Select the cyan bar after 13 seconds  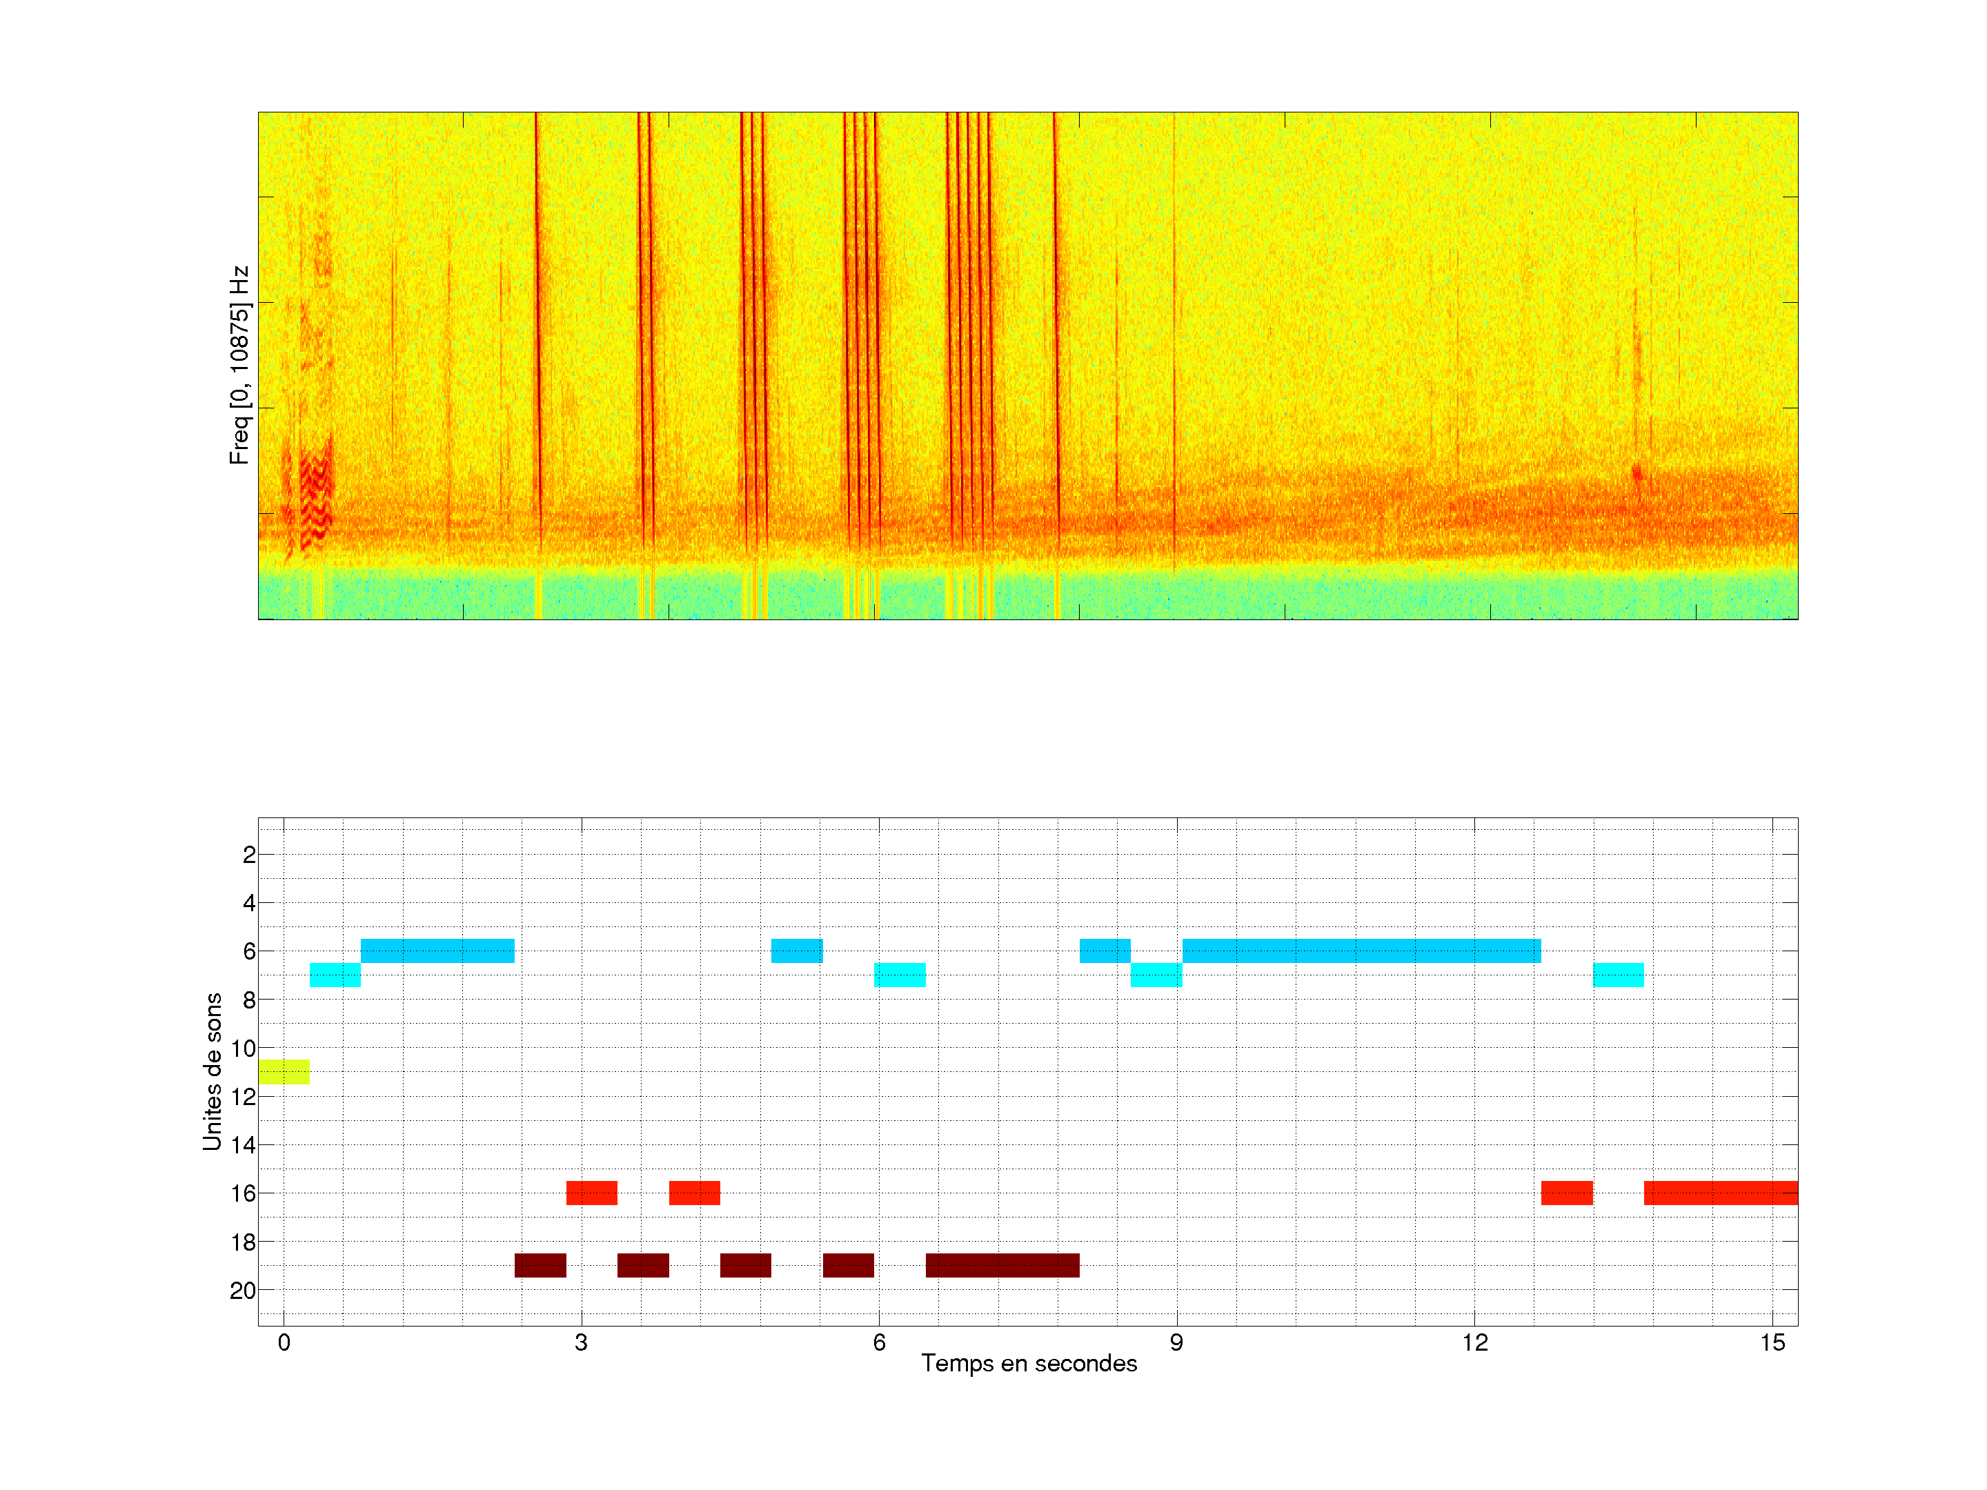pos(1618,975)
